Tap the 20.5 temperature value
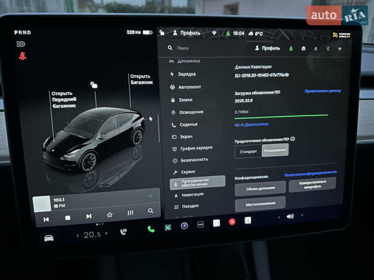Screen dimensions: 374x280 tap(92, 235)
